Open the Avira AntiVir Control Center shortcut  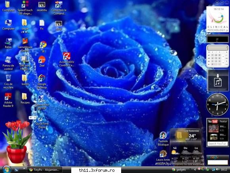pyautogui.click(x=67, y=60)
